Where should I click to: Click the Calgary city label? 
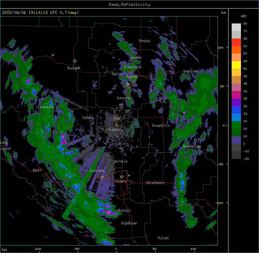coord(120,181)
